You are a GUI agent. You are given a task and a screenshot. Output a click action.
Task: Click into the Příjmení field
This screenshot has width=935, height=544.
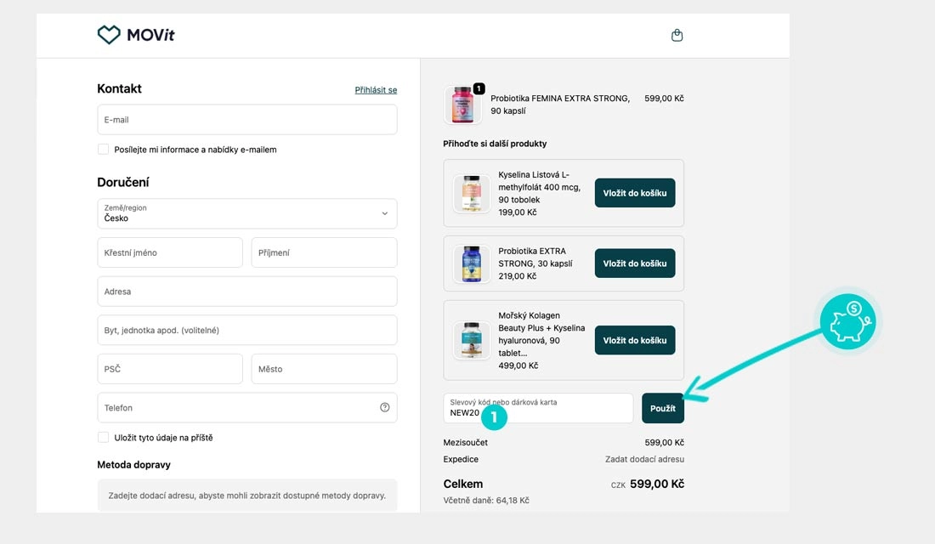click(324, 252)
